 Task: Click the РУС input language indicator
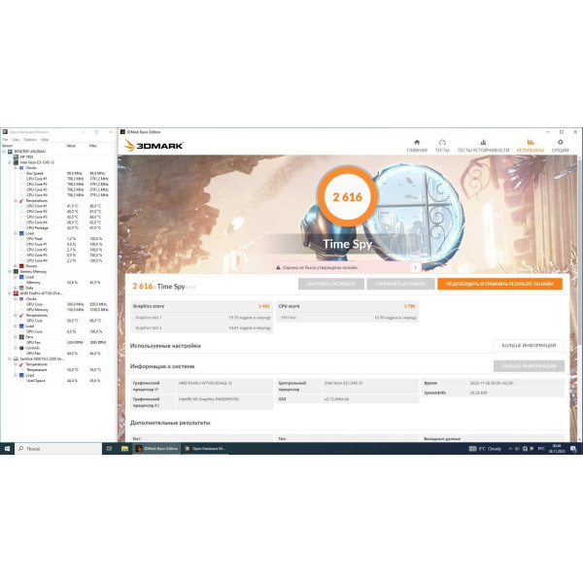pos(541,449)
